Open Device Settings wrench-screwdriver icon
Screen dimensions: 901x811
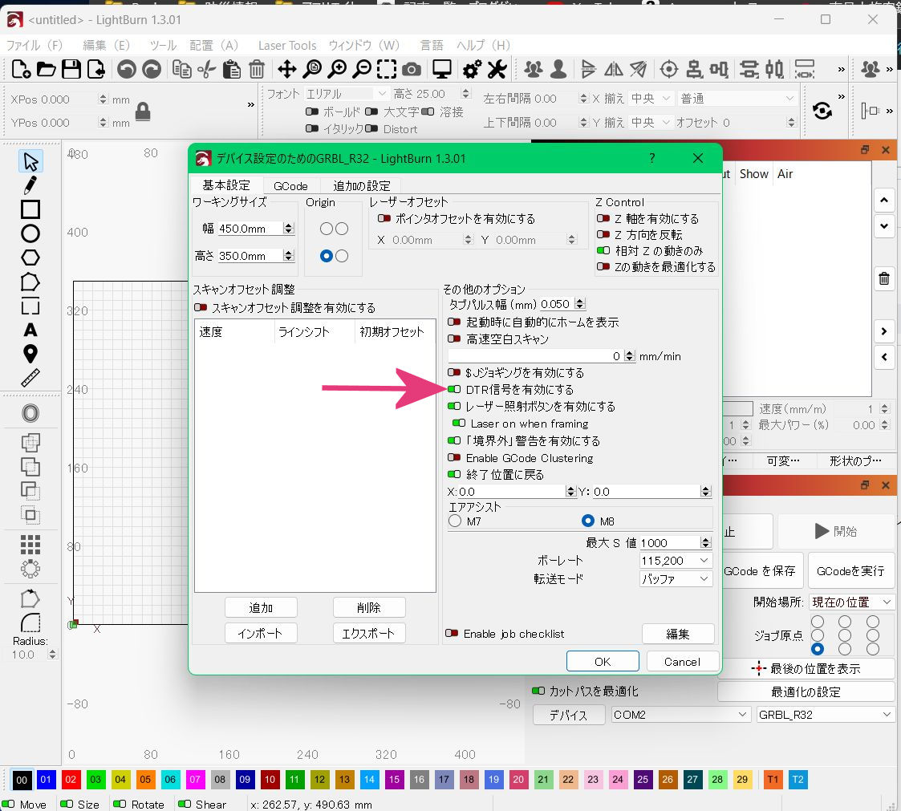(497, 70)
